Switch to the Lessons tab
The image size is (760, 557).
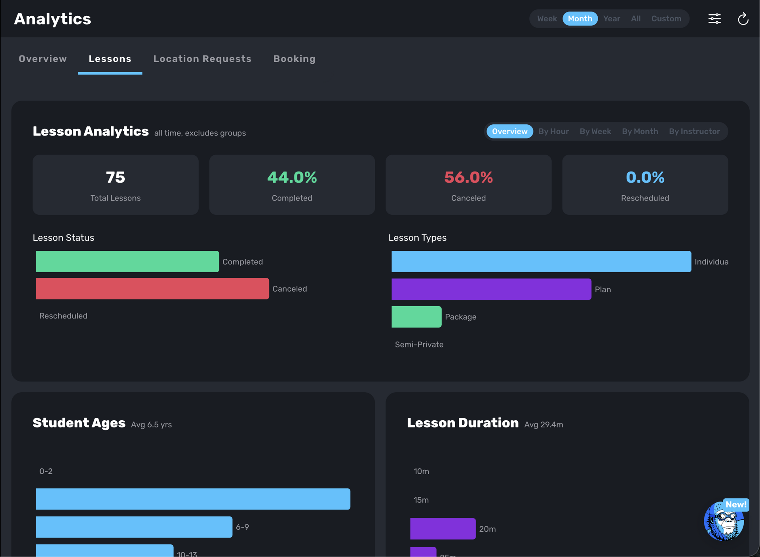(x=110, y=59)
